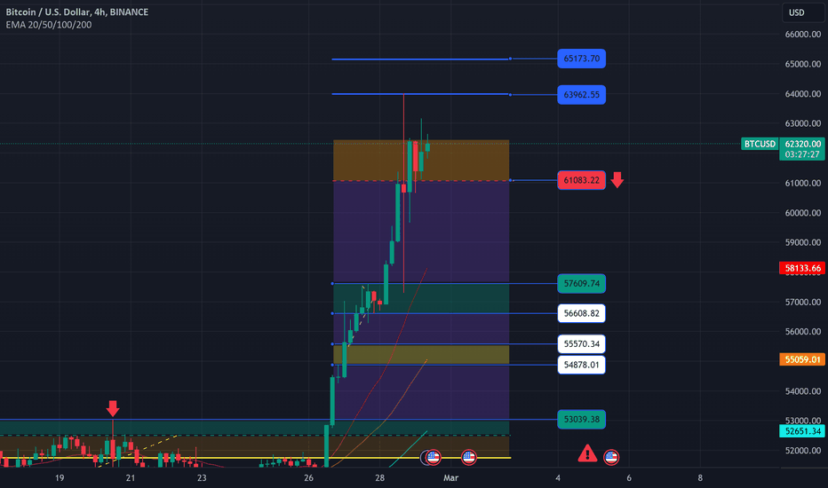Select the 65173.70 price level label
This screenshot has height=488, width=828.
point(581,59)
